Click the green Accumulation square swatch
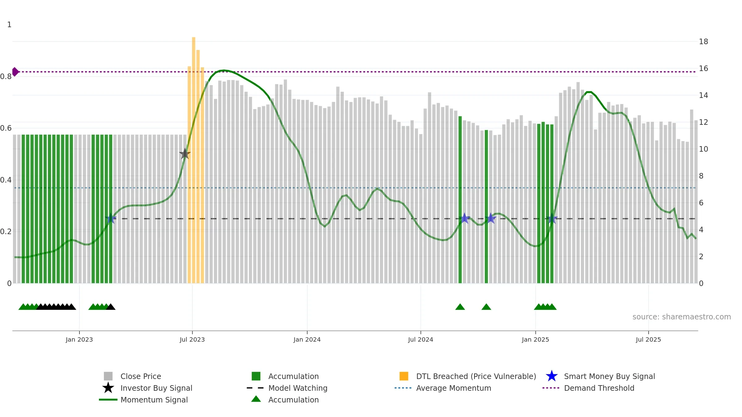 tap(256, 376)
